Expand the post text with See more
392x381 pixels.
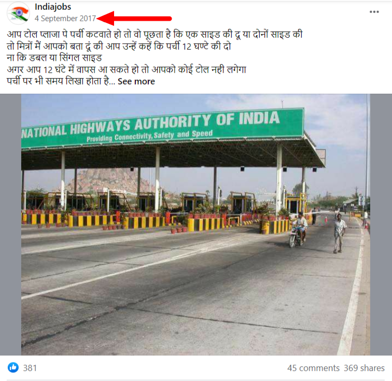click(x=136, y=81)
